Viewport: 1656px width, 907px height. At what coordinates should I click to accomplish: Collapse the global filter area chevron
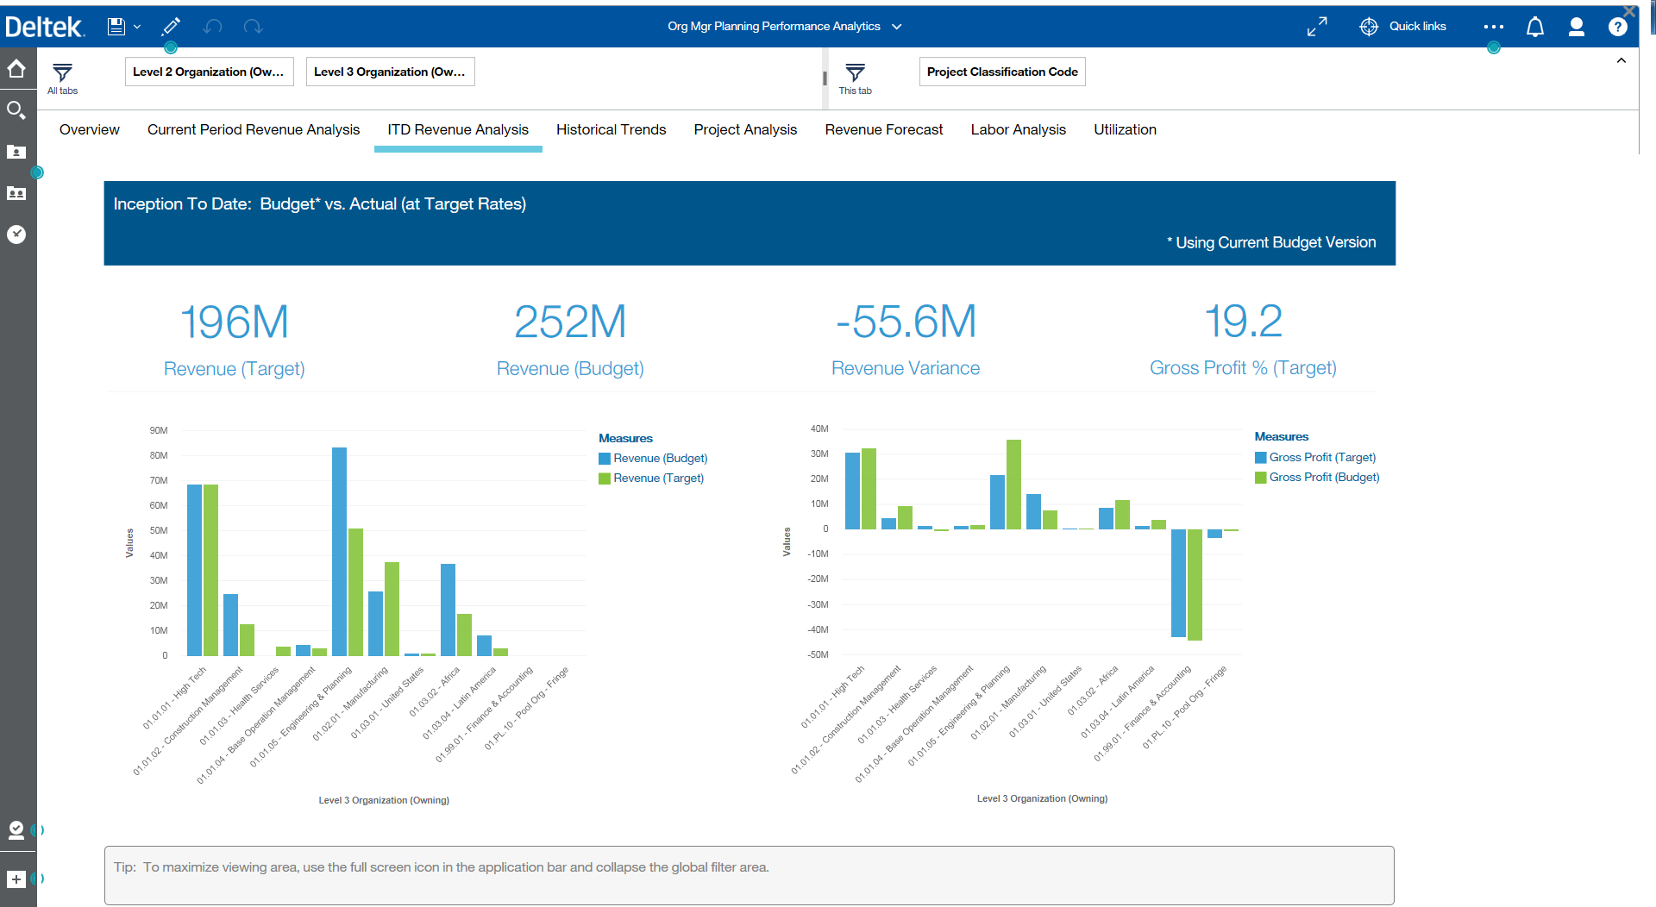[x=1621, y=60]
